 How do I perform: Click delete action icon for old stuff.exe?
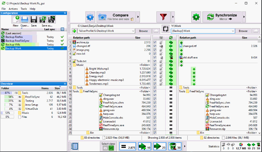(171, 57)
